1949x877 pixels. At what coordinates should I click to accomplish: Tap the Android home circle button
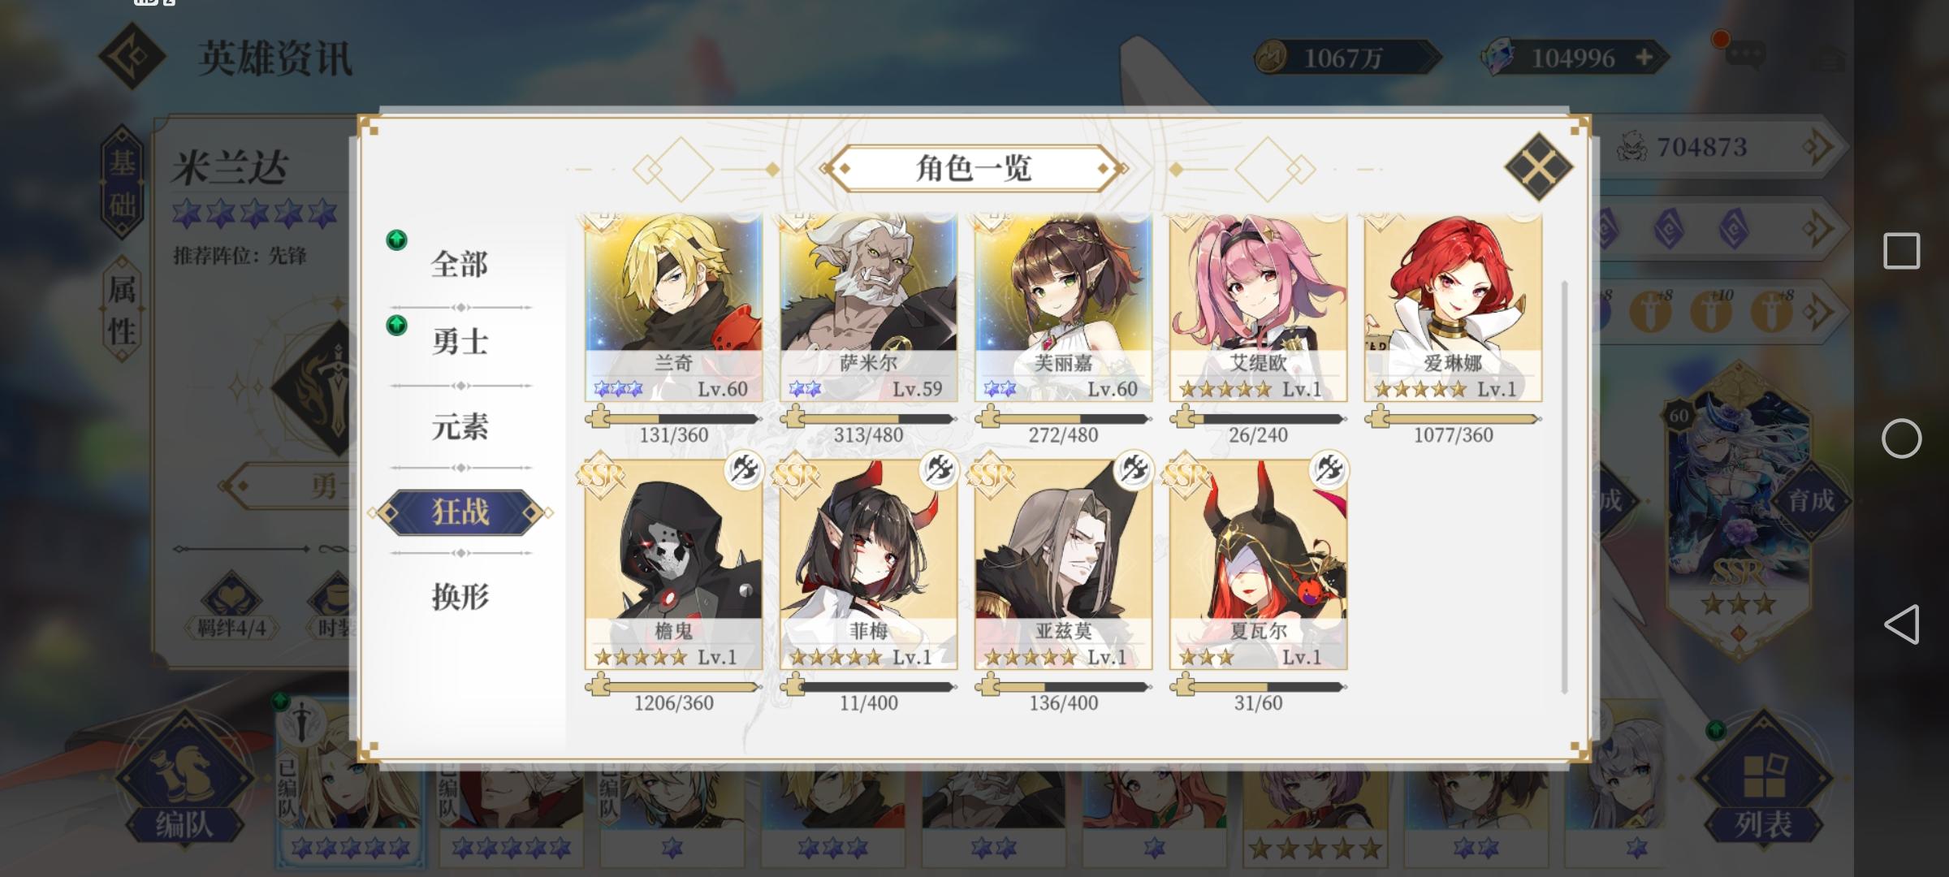pos(1901,438)
